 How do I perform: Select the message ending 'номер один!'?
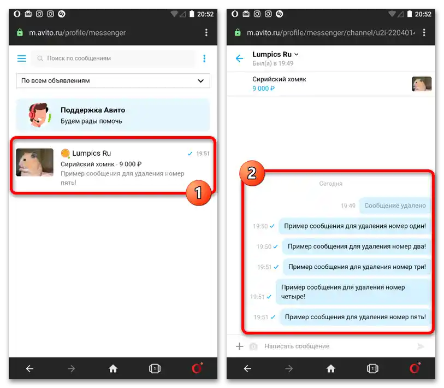(x=355, y=226)
